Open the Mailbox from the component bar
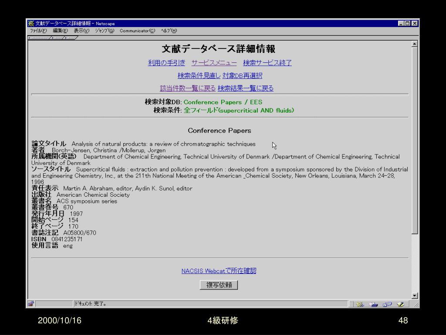Screen dimensions: 446x335 (373, 304)
